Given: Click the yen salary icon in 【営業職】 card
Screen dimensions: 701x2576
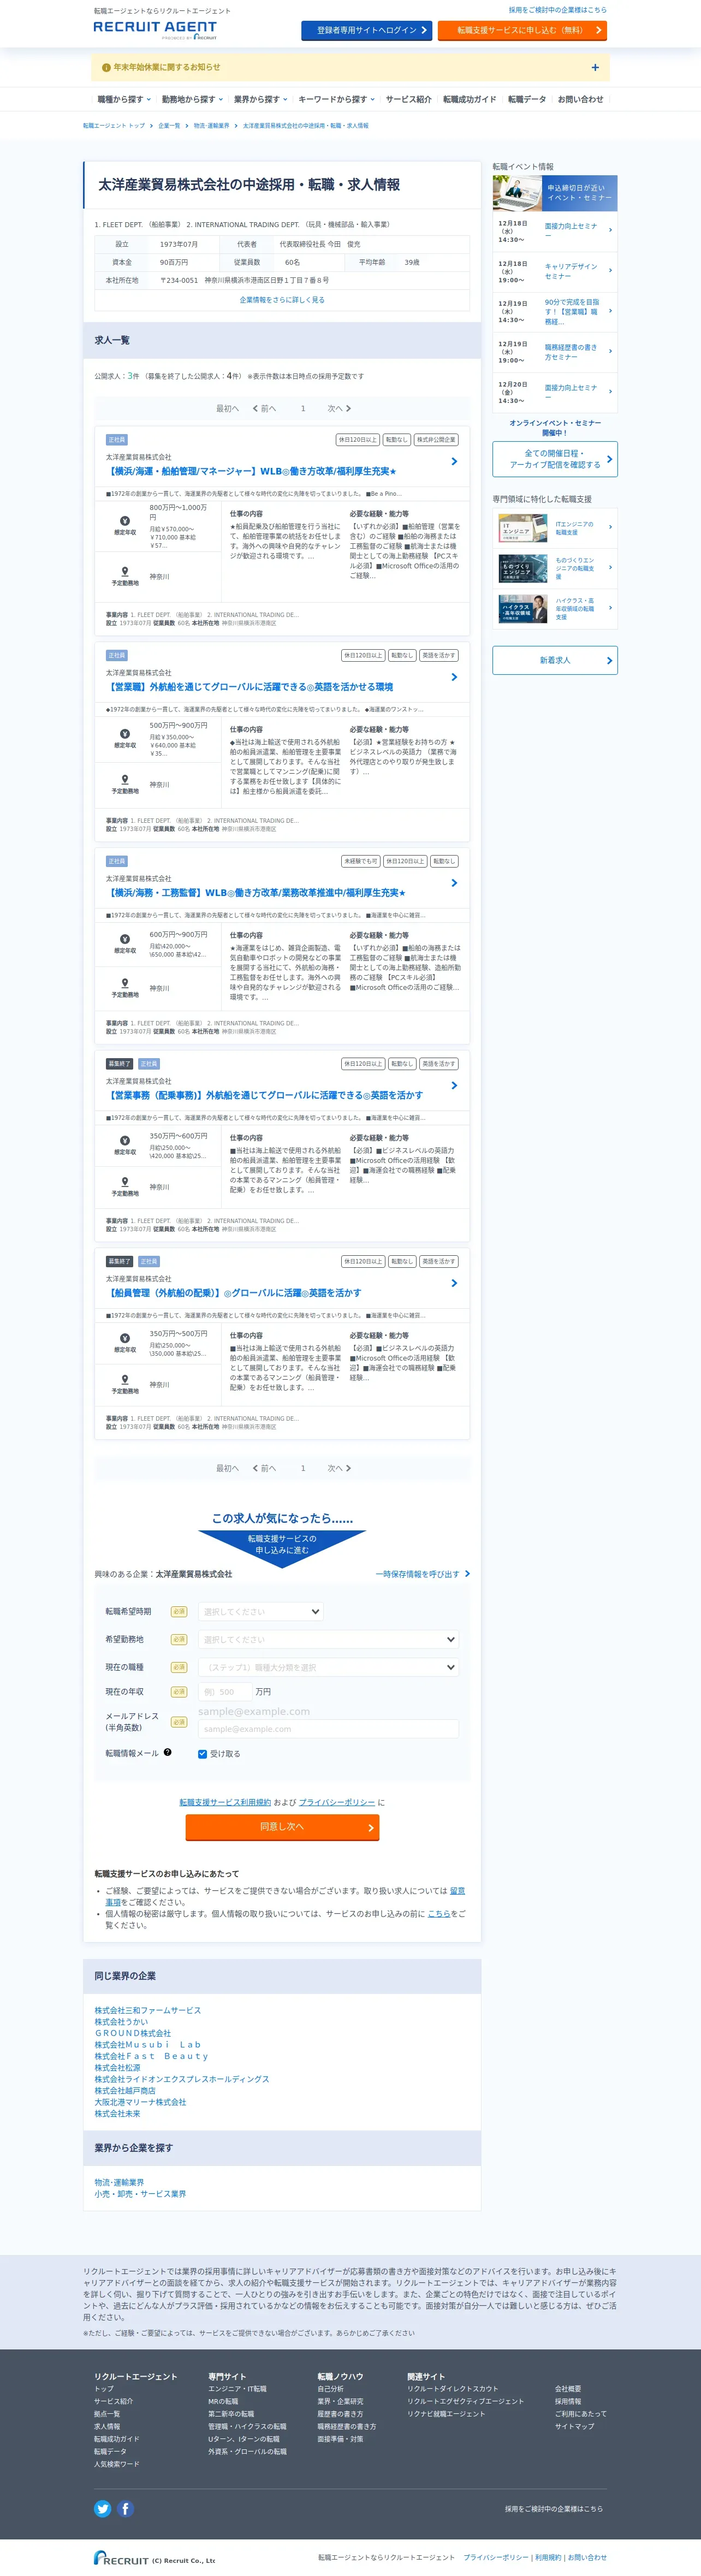Looking at the screenshot, I should (x=125, y=733).
